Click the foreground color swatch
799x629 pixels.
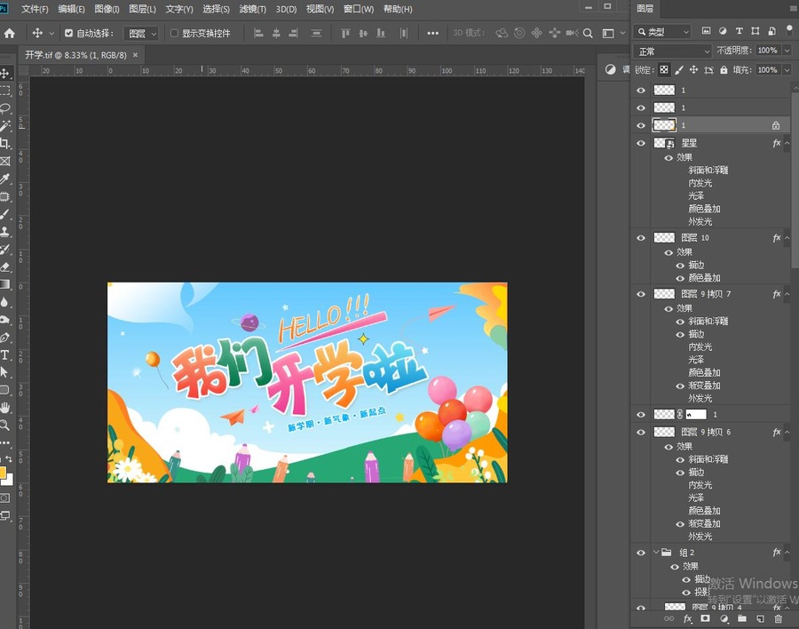(3, 473)
